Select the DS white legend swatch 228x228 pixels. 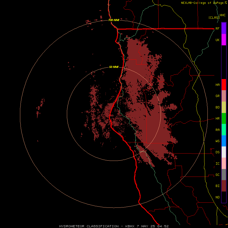click(224, 152)
